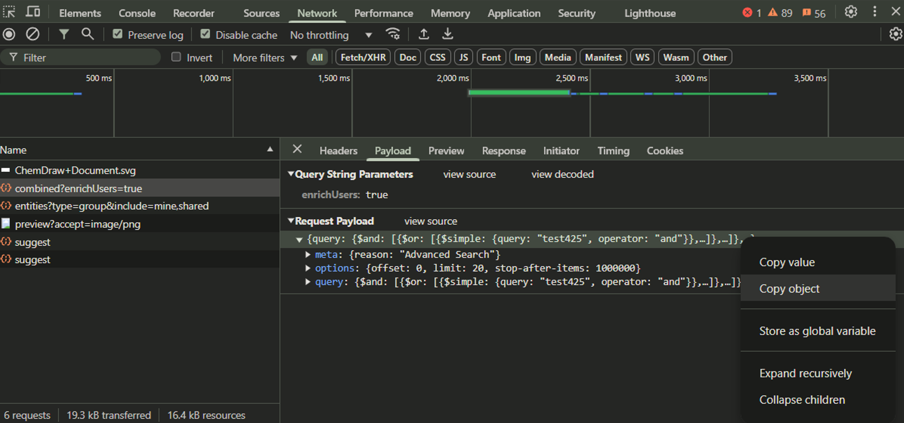Click view decoded link

tap(562, 174)
